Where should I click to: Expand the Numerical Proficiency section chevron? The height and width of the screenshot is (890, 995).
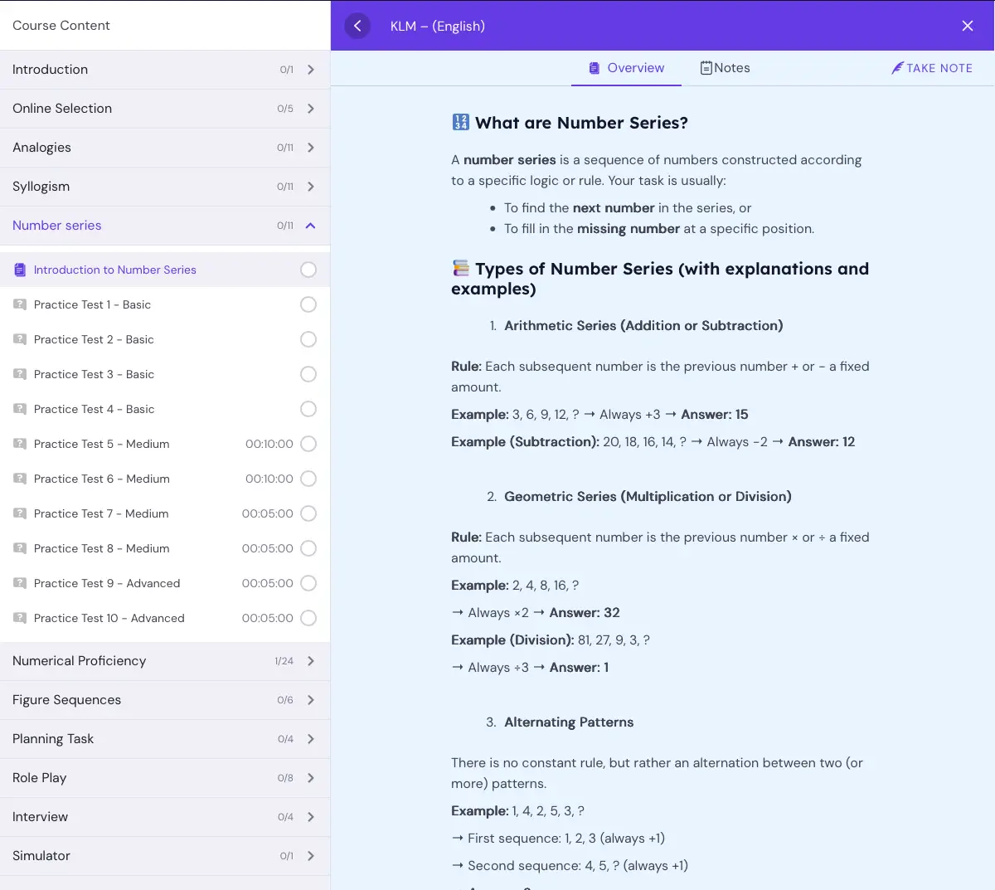tap(311, 661)
